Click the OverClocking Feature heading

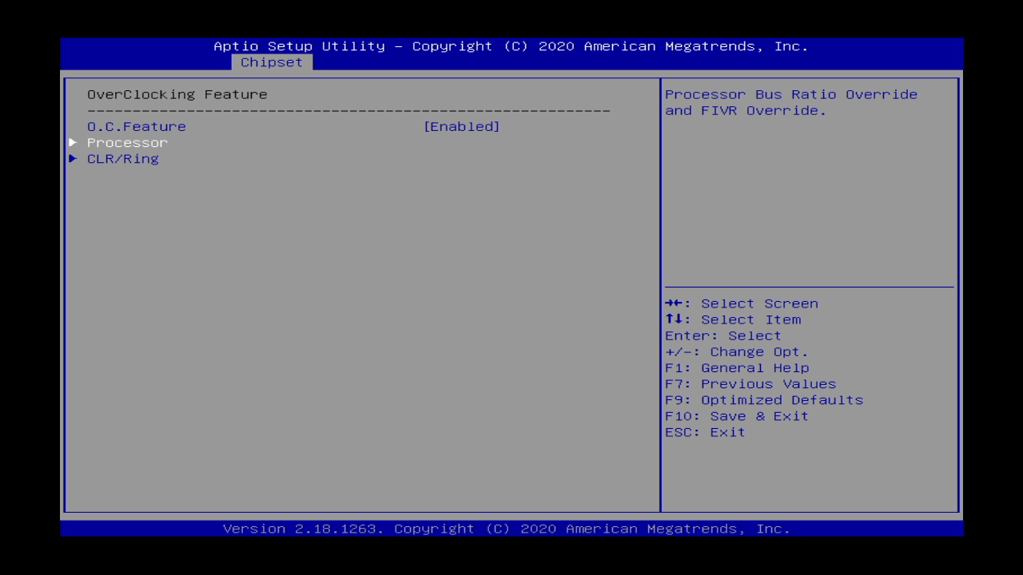[x=177, y=94]
